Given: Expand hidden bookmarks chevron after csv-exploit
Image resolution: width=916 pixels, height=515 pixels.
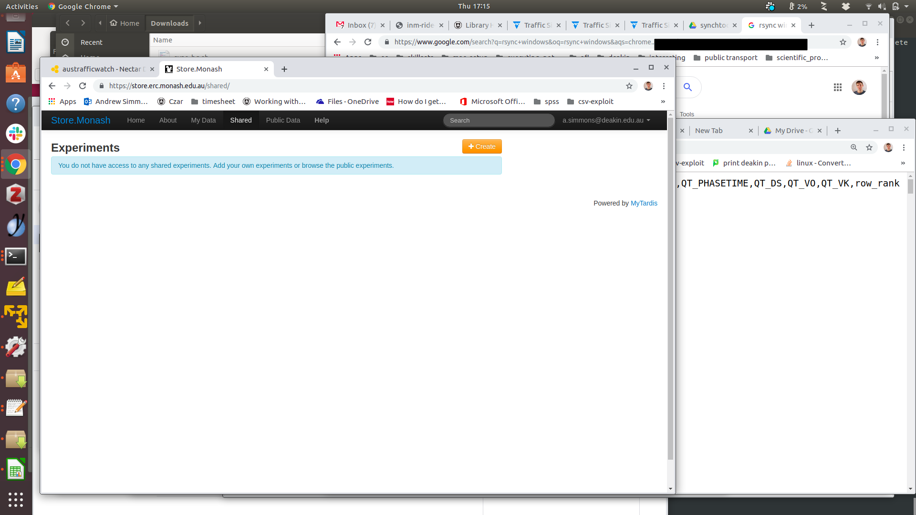Looking at the screenshot, I should (x=663, y=102).
